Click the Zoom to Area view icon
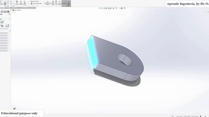The height and width of the screenshot is (117, 209). [102, 8]
